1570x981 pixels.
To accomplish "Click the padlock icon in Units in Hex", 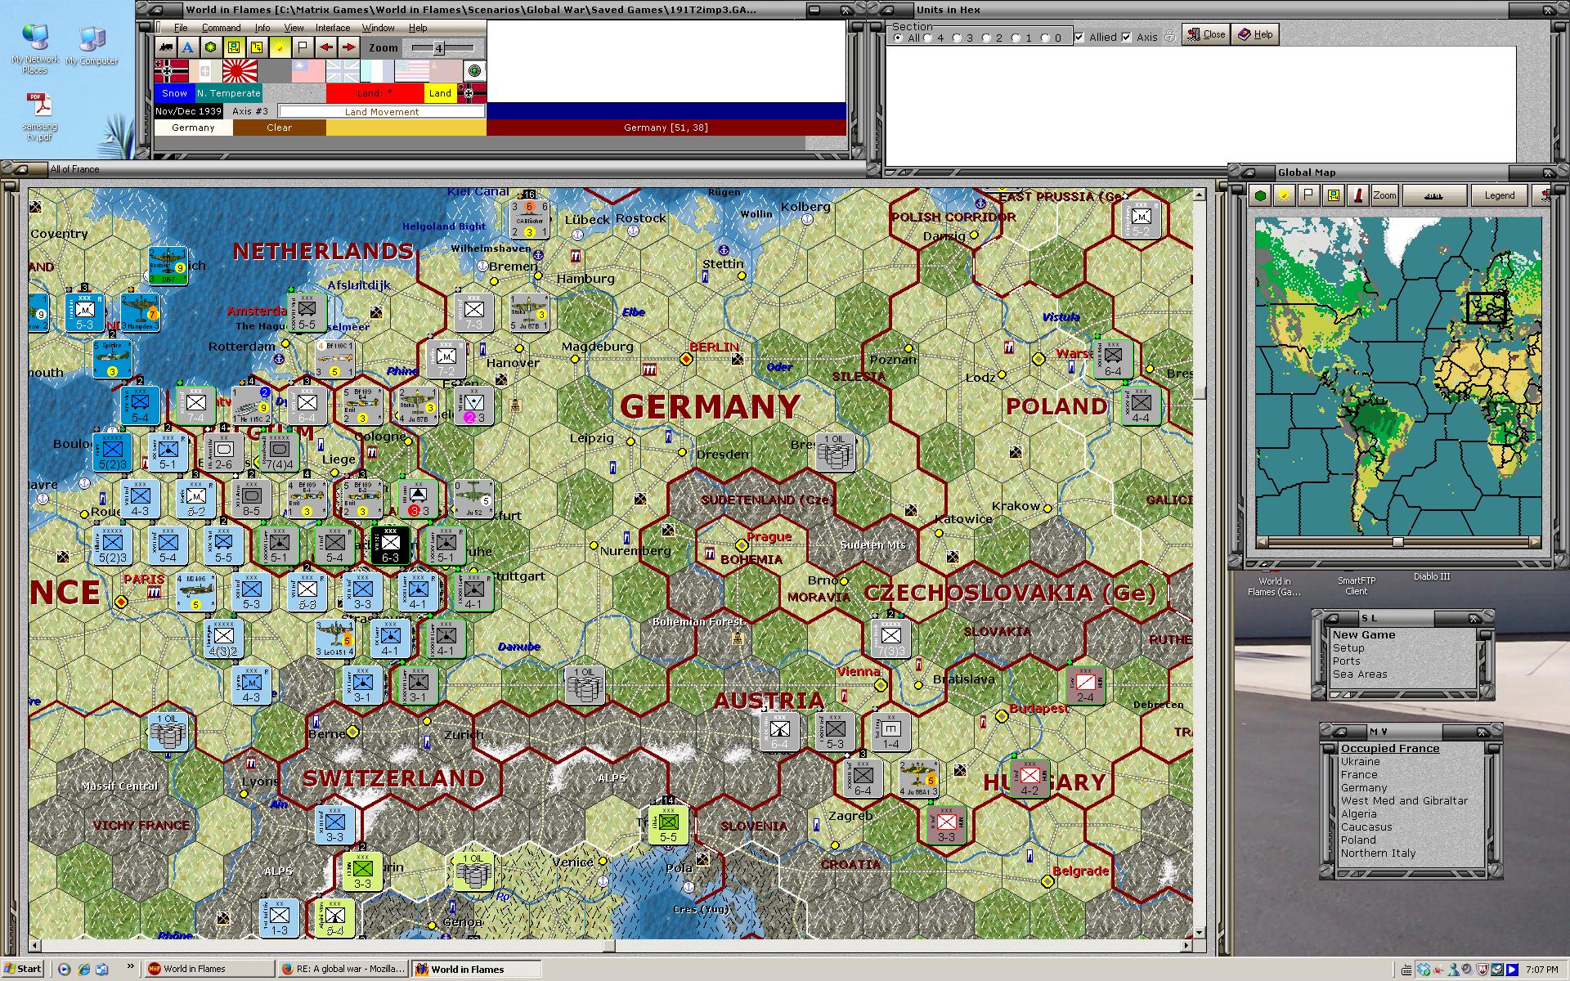I will click(1170, 36).
